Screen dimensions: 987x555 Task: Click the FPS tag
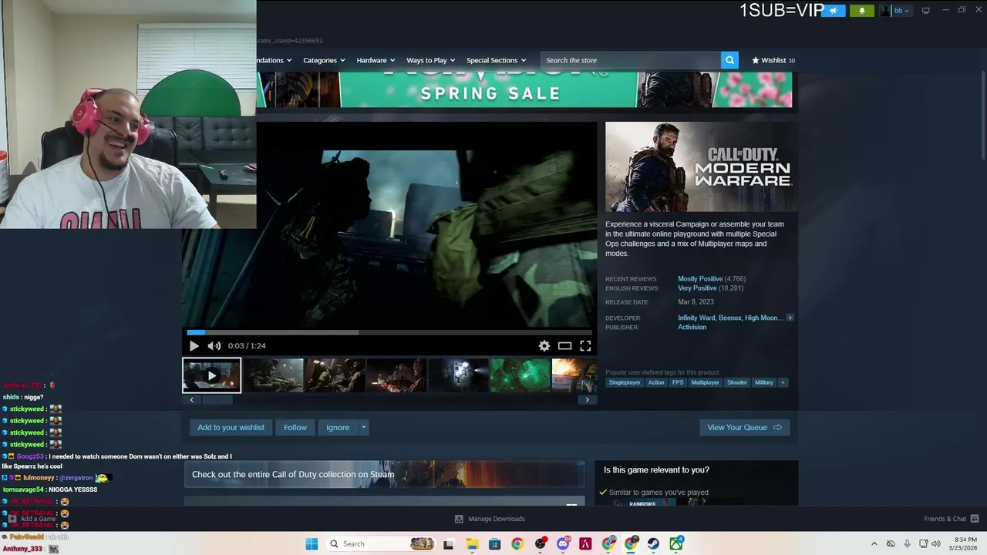678,382
